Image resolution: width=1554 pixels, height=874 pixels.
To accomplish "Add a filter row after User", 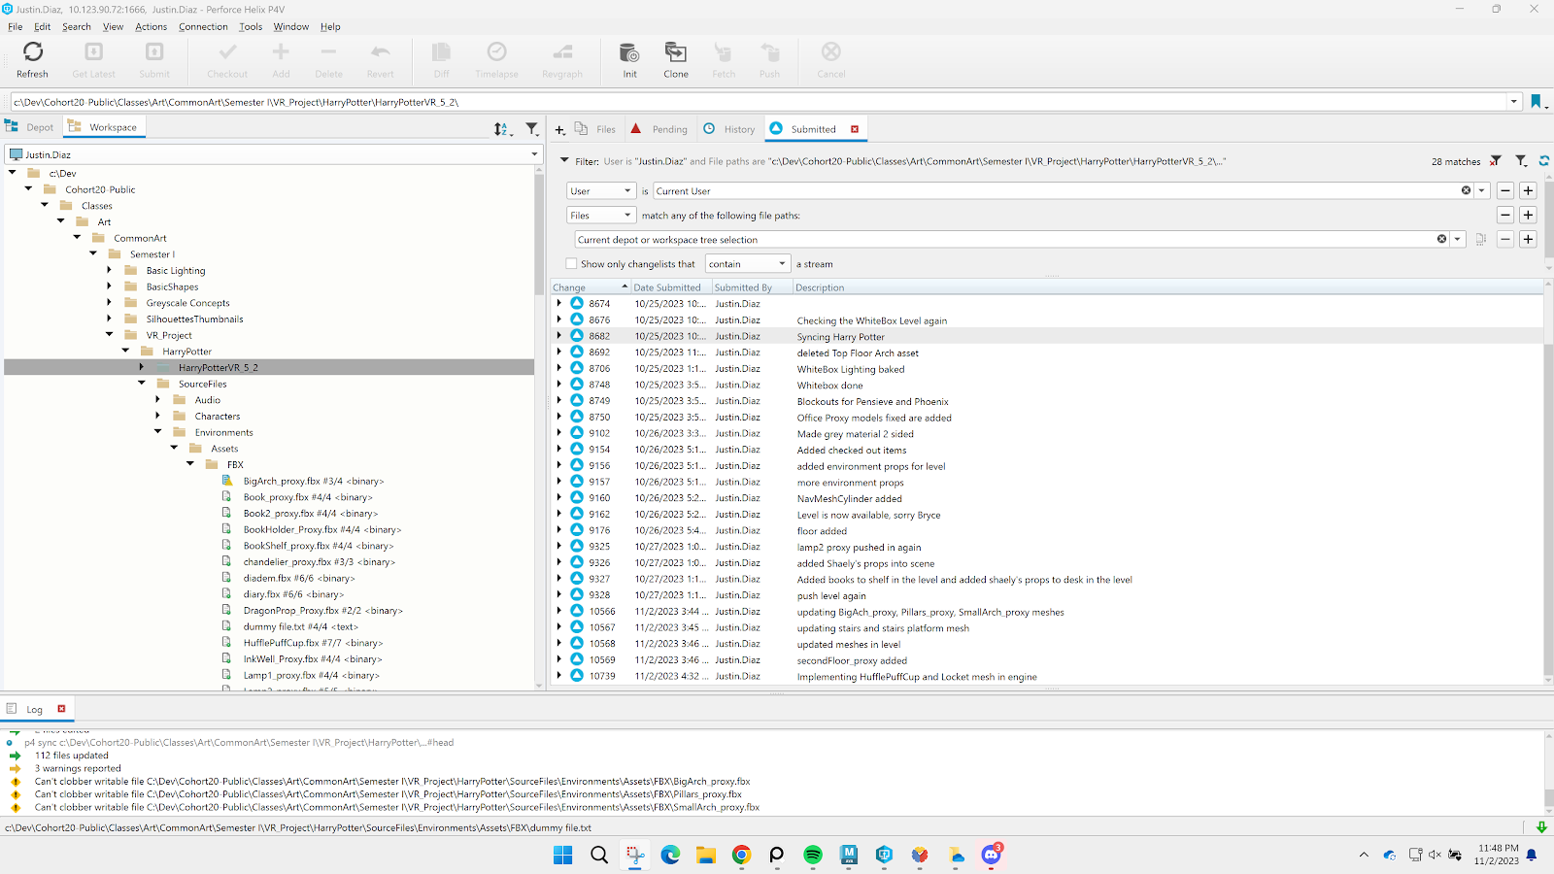I will click(x=1528, y=190).
